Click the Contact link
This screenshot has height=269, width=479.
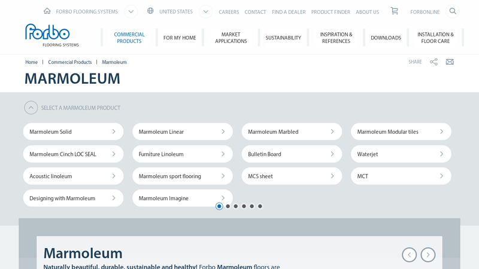point(255,12)
